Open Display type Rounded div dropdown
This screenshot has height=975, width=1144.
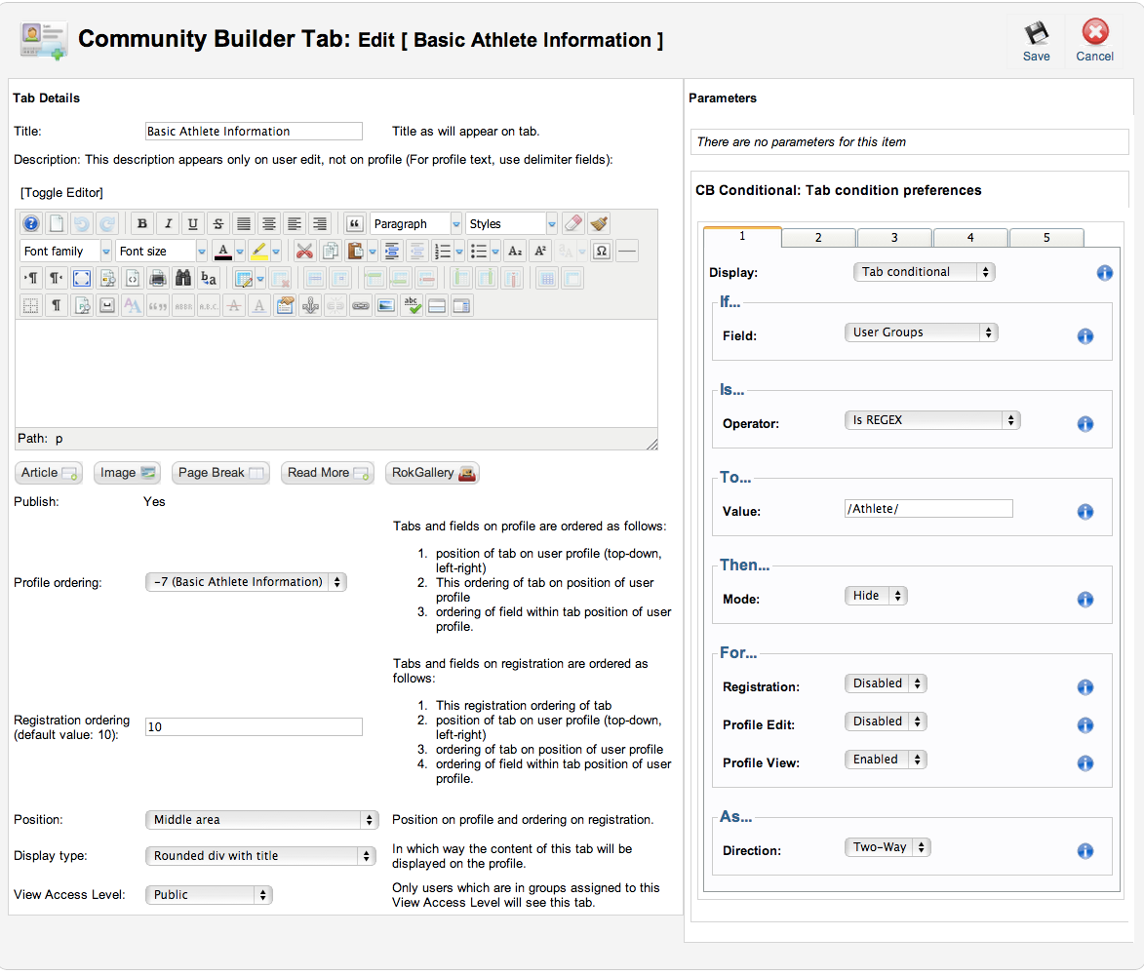pos(259,856)
